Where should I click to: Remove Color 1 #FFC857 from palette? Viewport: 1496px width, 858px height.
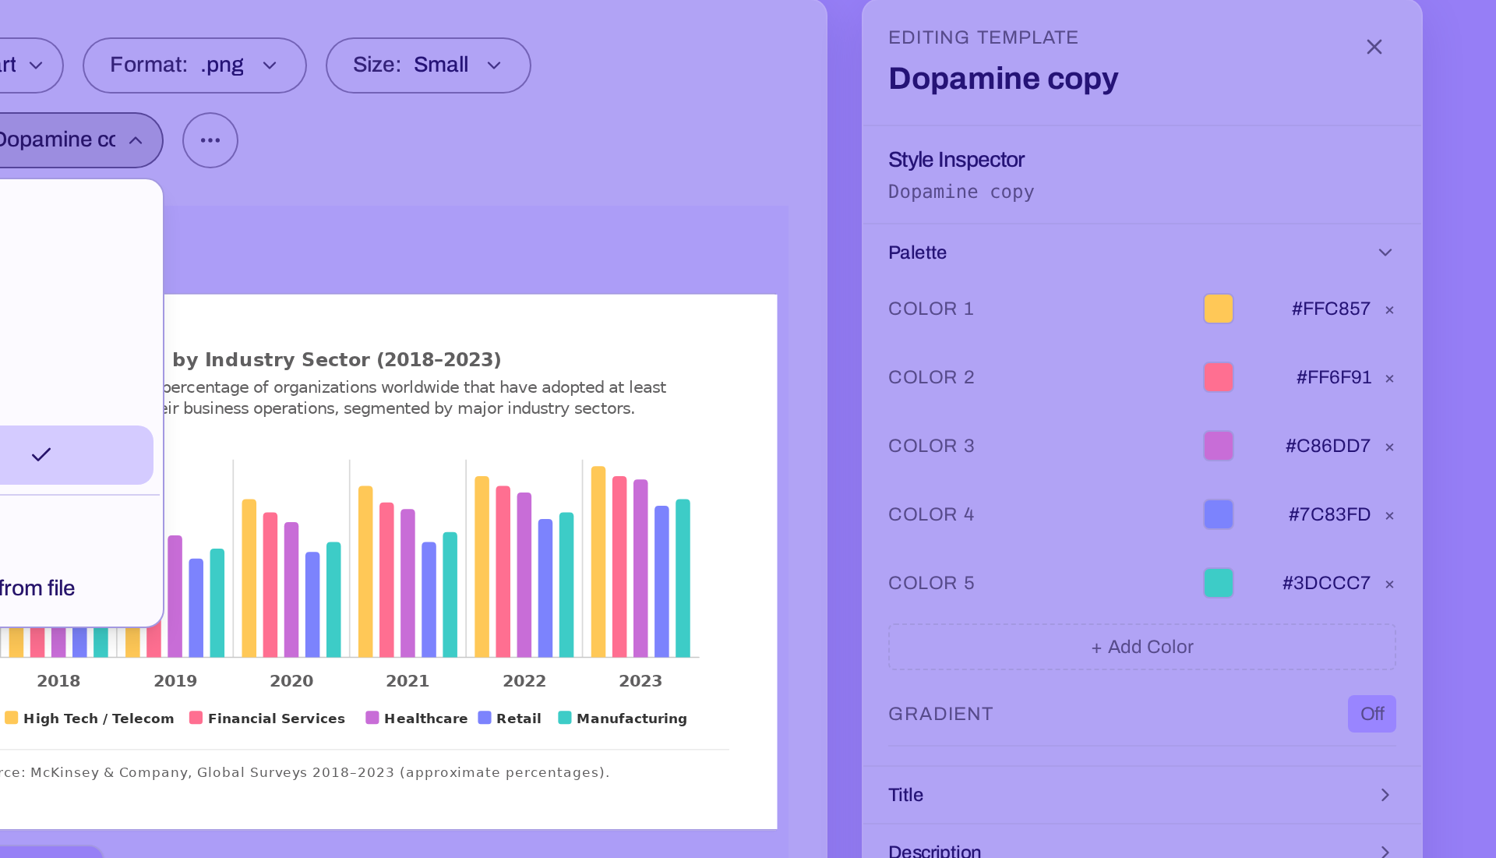click(1389, 310)
